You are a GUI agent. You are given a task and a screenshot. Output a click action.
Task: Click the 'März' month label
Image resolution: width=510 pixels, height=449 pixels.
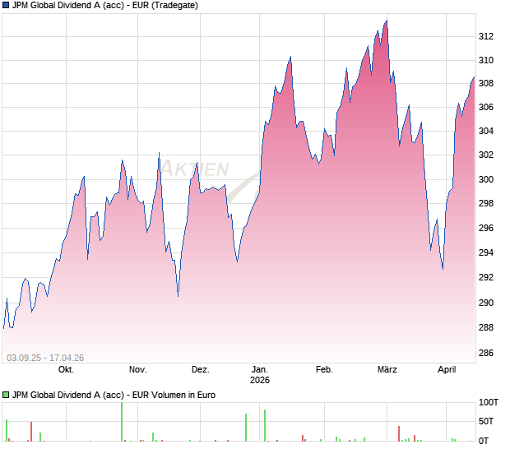387,370
